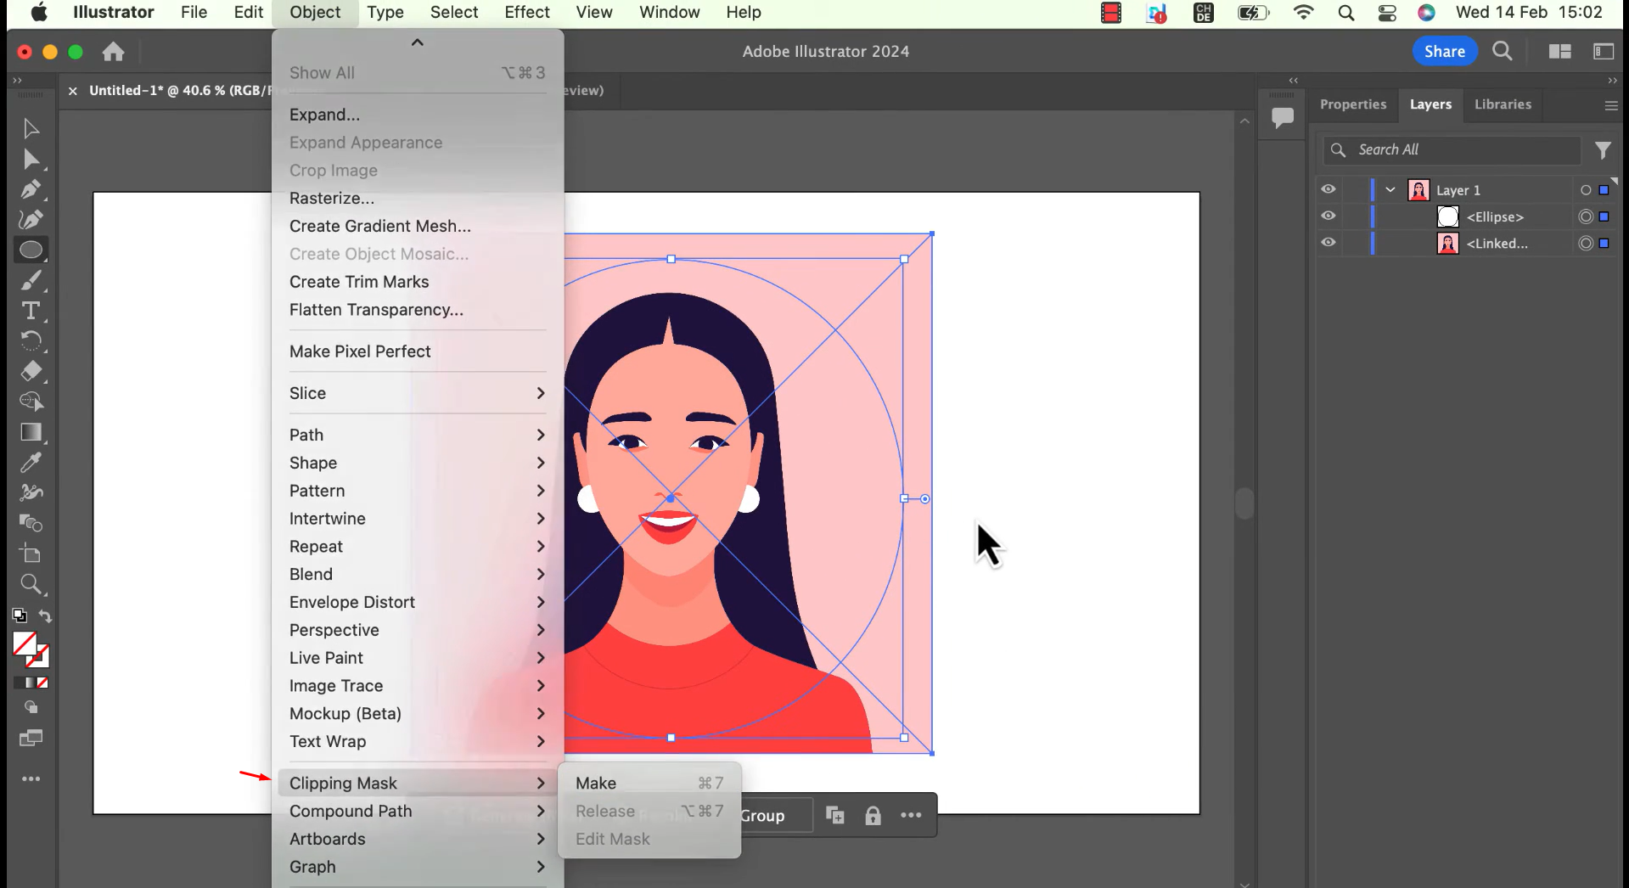
Task: Choose the Type tool
Action: pyautogui.click(x=31, y=311)
